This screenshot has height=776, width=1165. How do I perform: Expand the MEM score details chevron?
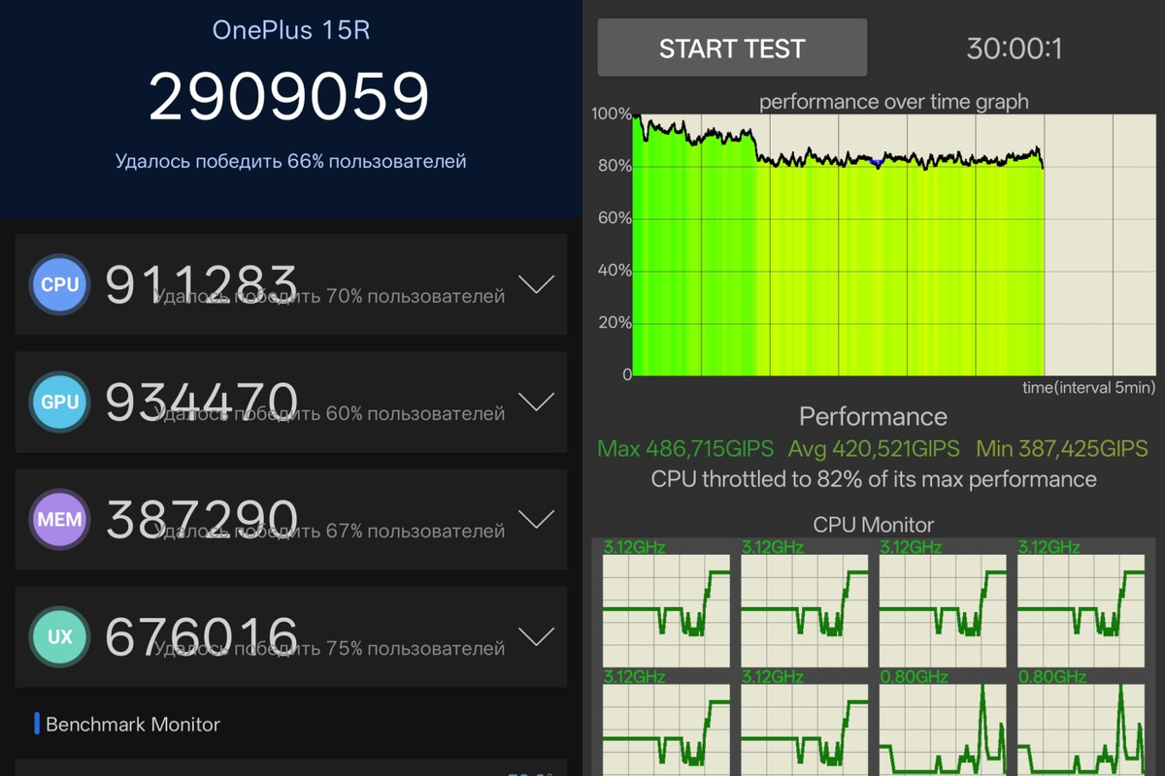536,519
